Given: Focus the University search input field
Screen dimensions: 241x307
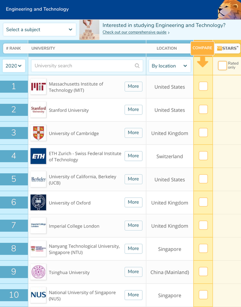Looking at the screenshot, I should (87, 66).
